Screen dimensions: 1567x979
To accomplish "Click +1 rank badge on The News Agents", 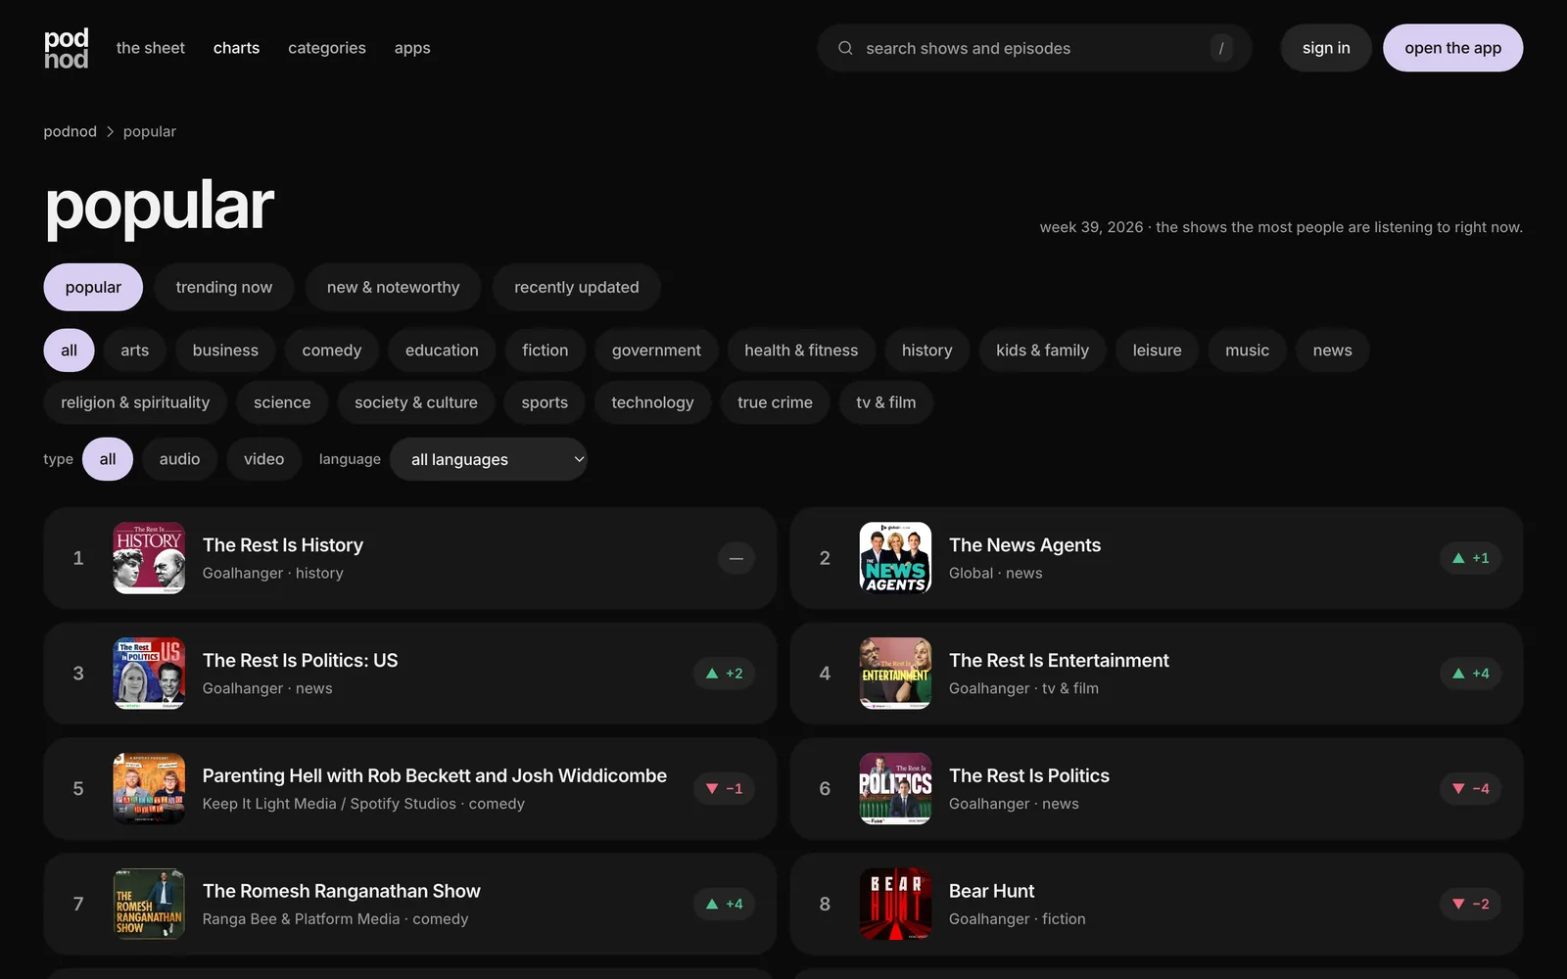I will coord(1470,558).
